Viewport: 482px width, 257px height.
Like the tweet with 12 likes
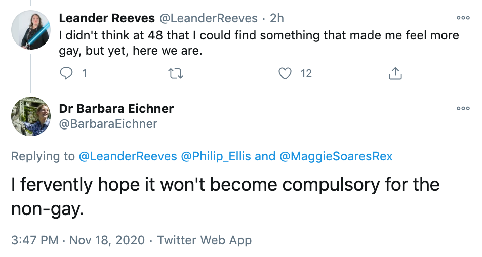pos(285,74)
